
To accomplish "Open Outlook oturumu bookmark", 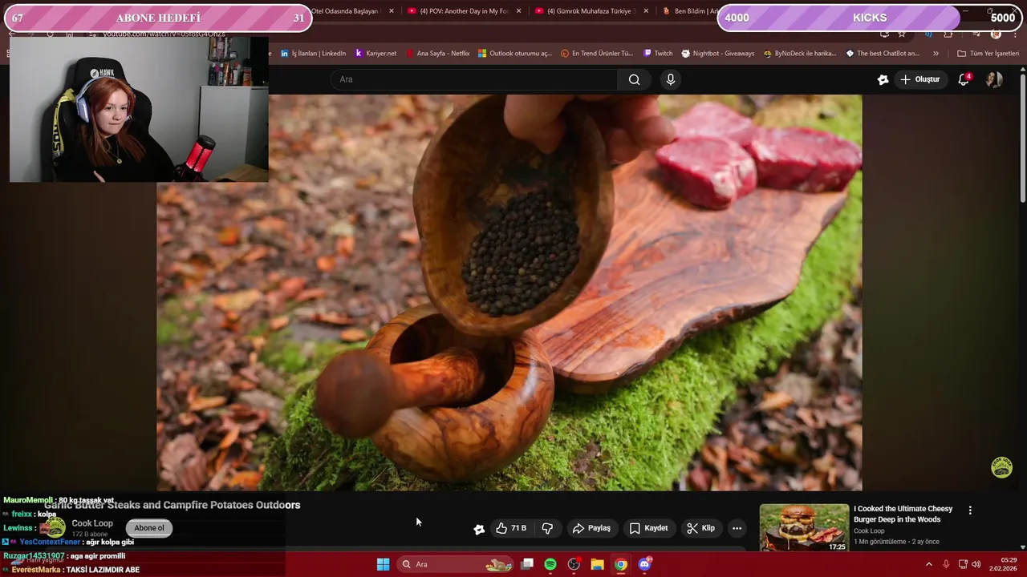I will pyautogui.click(x=514, y=54).
